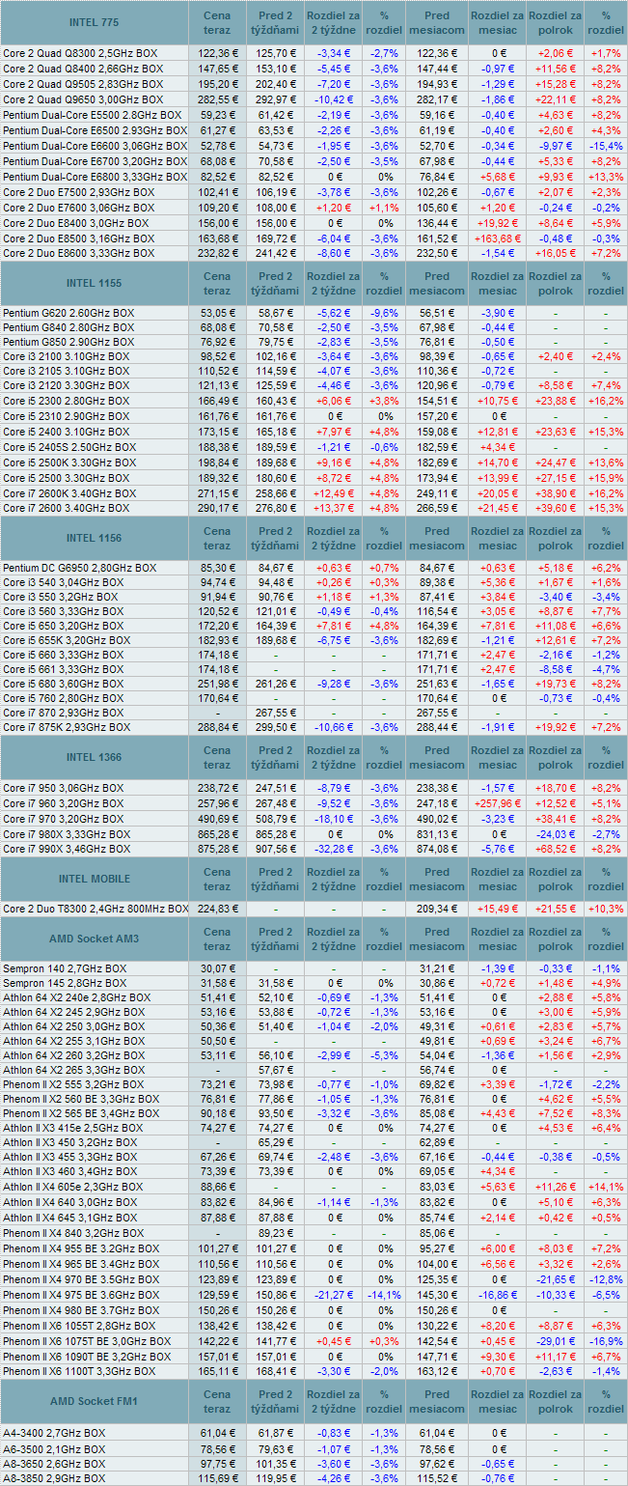
Task: Click the 290,17 € price of Core i7 2600
Action: tap(217, 507)
